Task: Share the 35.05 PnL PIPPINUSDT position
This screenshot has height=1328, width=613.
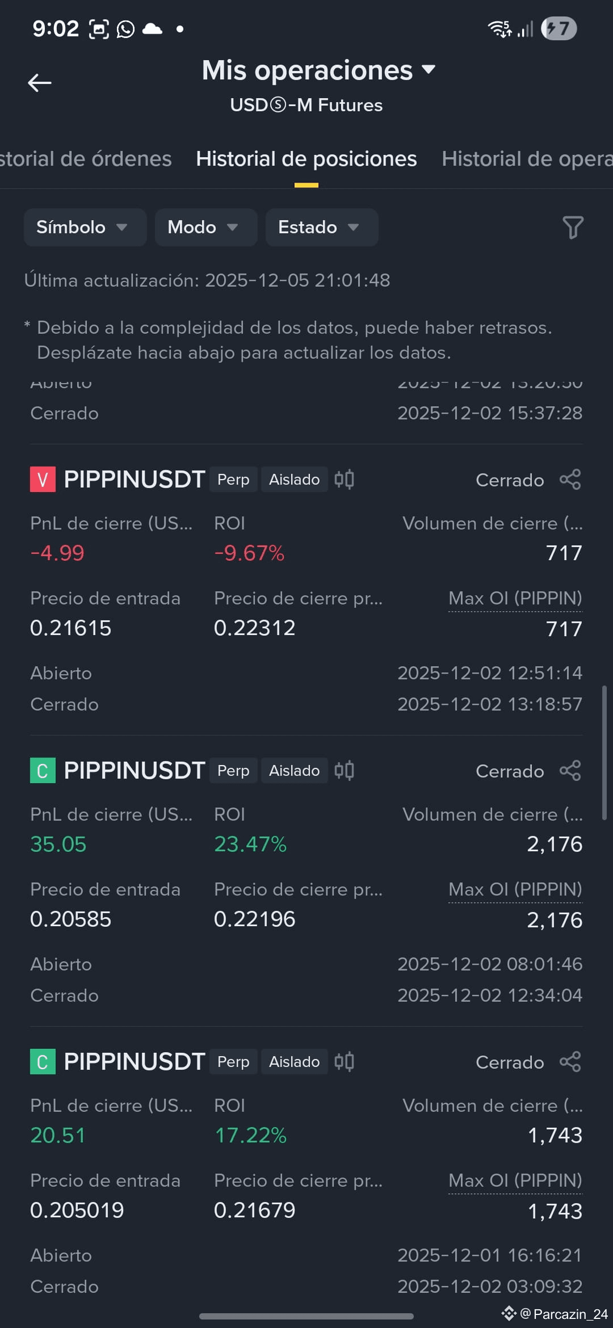Action: 570,771
